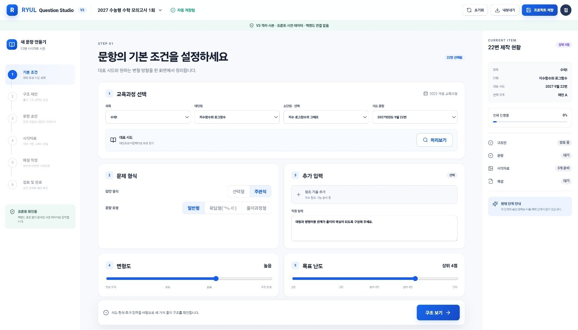Screen dimensions: 578x330
Task: Go to step 4 시각자료
Action: [x=40, y=141]
